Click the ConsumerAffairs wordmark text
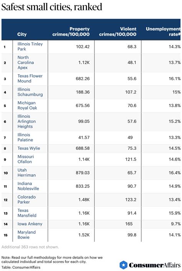This screenshot has width=182, height=271. 155,265
